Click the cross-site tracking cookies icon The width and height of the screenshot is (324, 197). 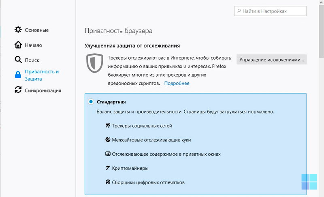[x=108, y=140]
